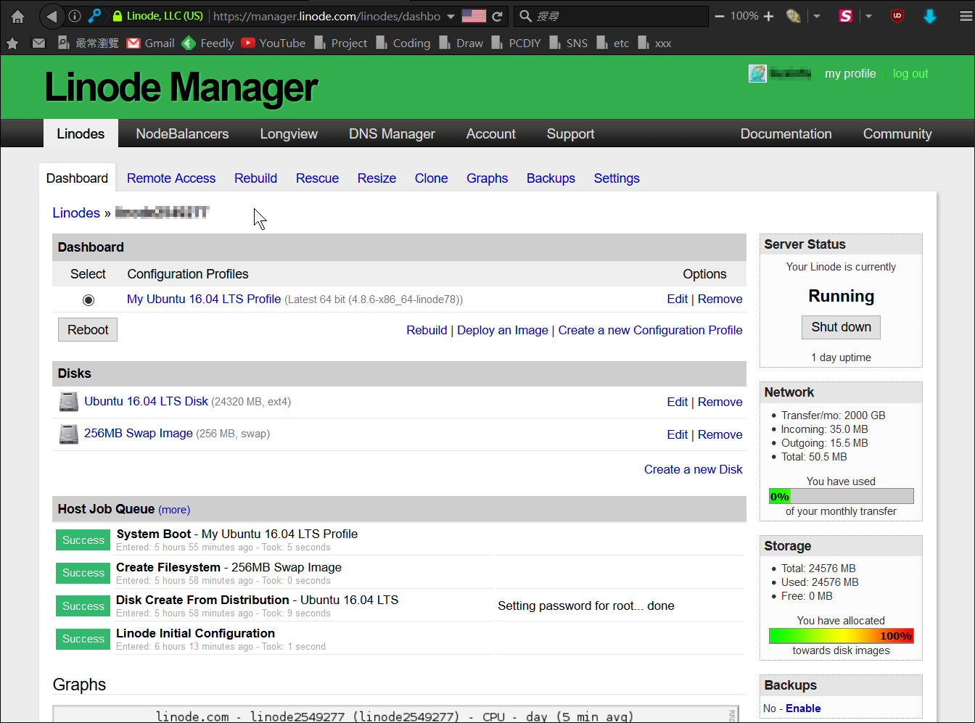The height and width of the screenshot is (723, 975).
Task: Open the etc bookmarks folder
Action: coord(612,44)
